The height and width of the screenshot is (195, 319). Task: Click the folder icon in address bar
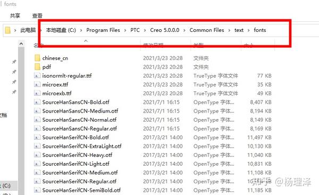click(x=8, y=30)
